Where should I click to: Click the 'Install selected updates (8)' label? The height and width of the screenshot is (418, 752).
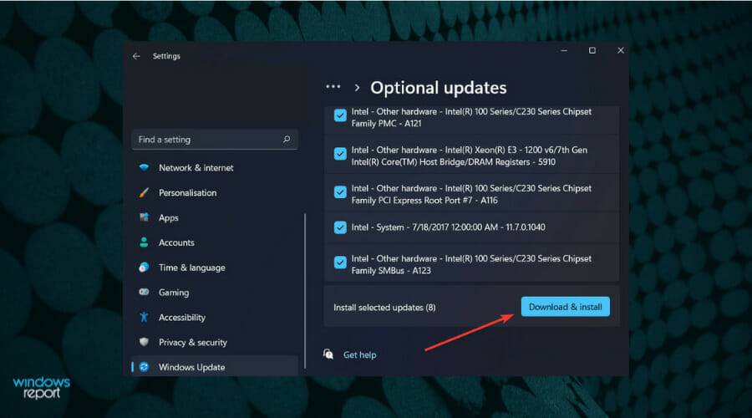[x=384, y=307]
